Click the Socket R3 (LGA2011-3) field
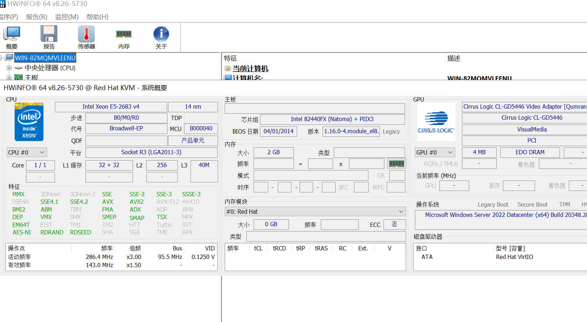This screenshot has width=587, height=322. (151, 152)
